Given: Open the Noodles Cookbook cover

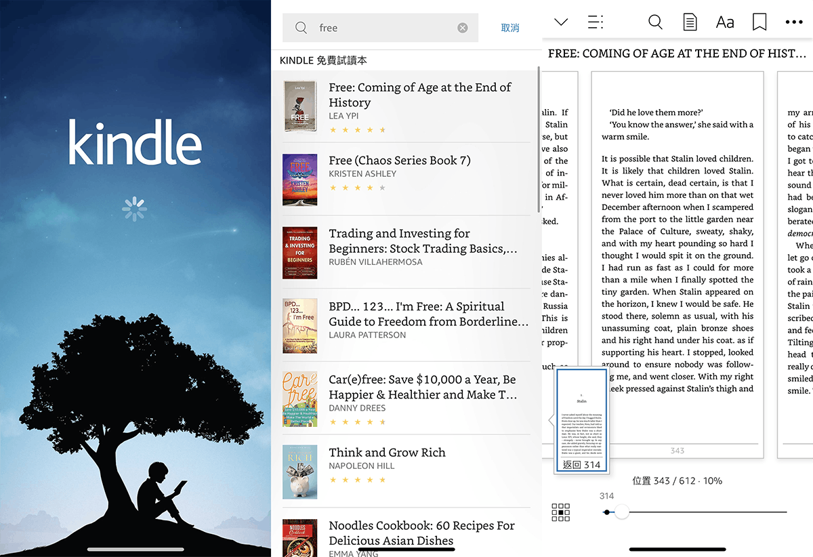Looking at the screenshot, I should (299, 538).
